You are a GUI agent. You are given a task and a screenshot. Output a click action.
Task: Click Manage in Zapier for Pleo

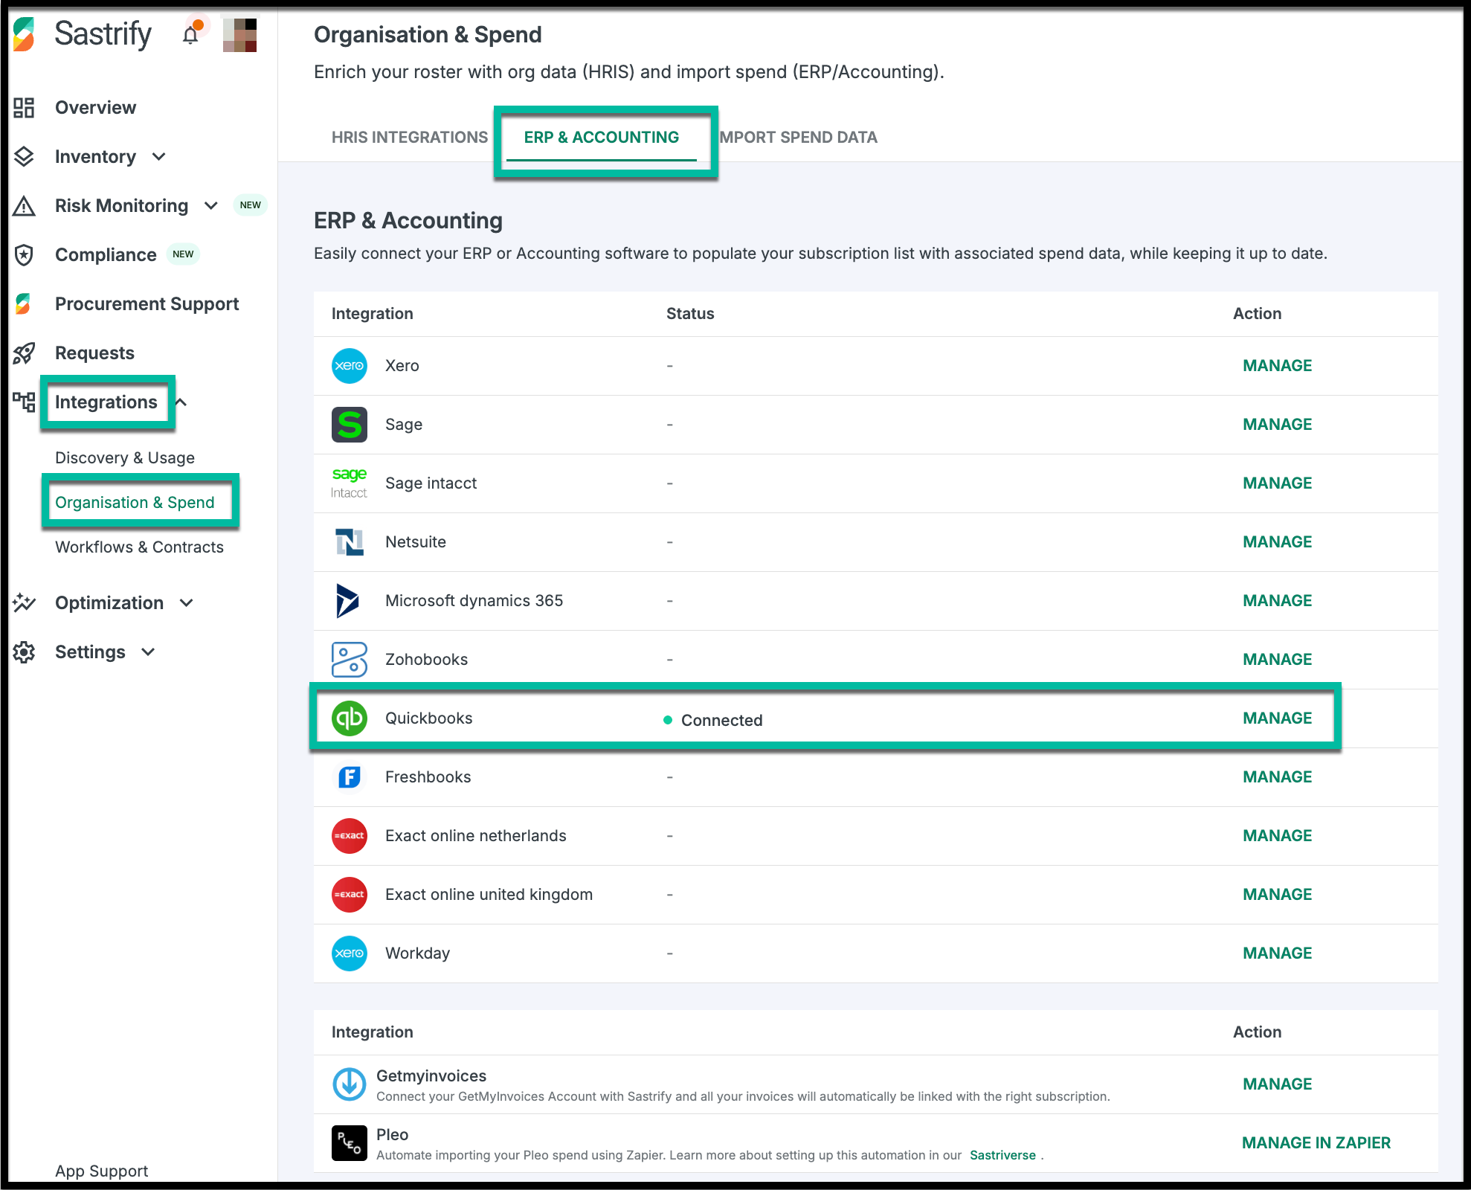tap(1316, 1143)
